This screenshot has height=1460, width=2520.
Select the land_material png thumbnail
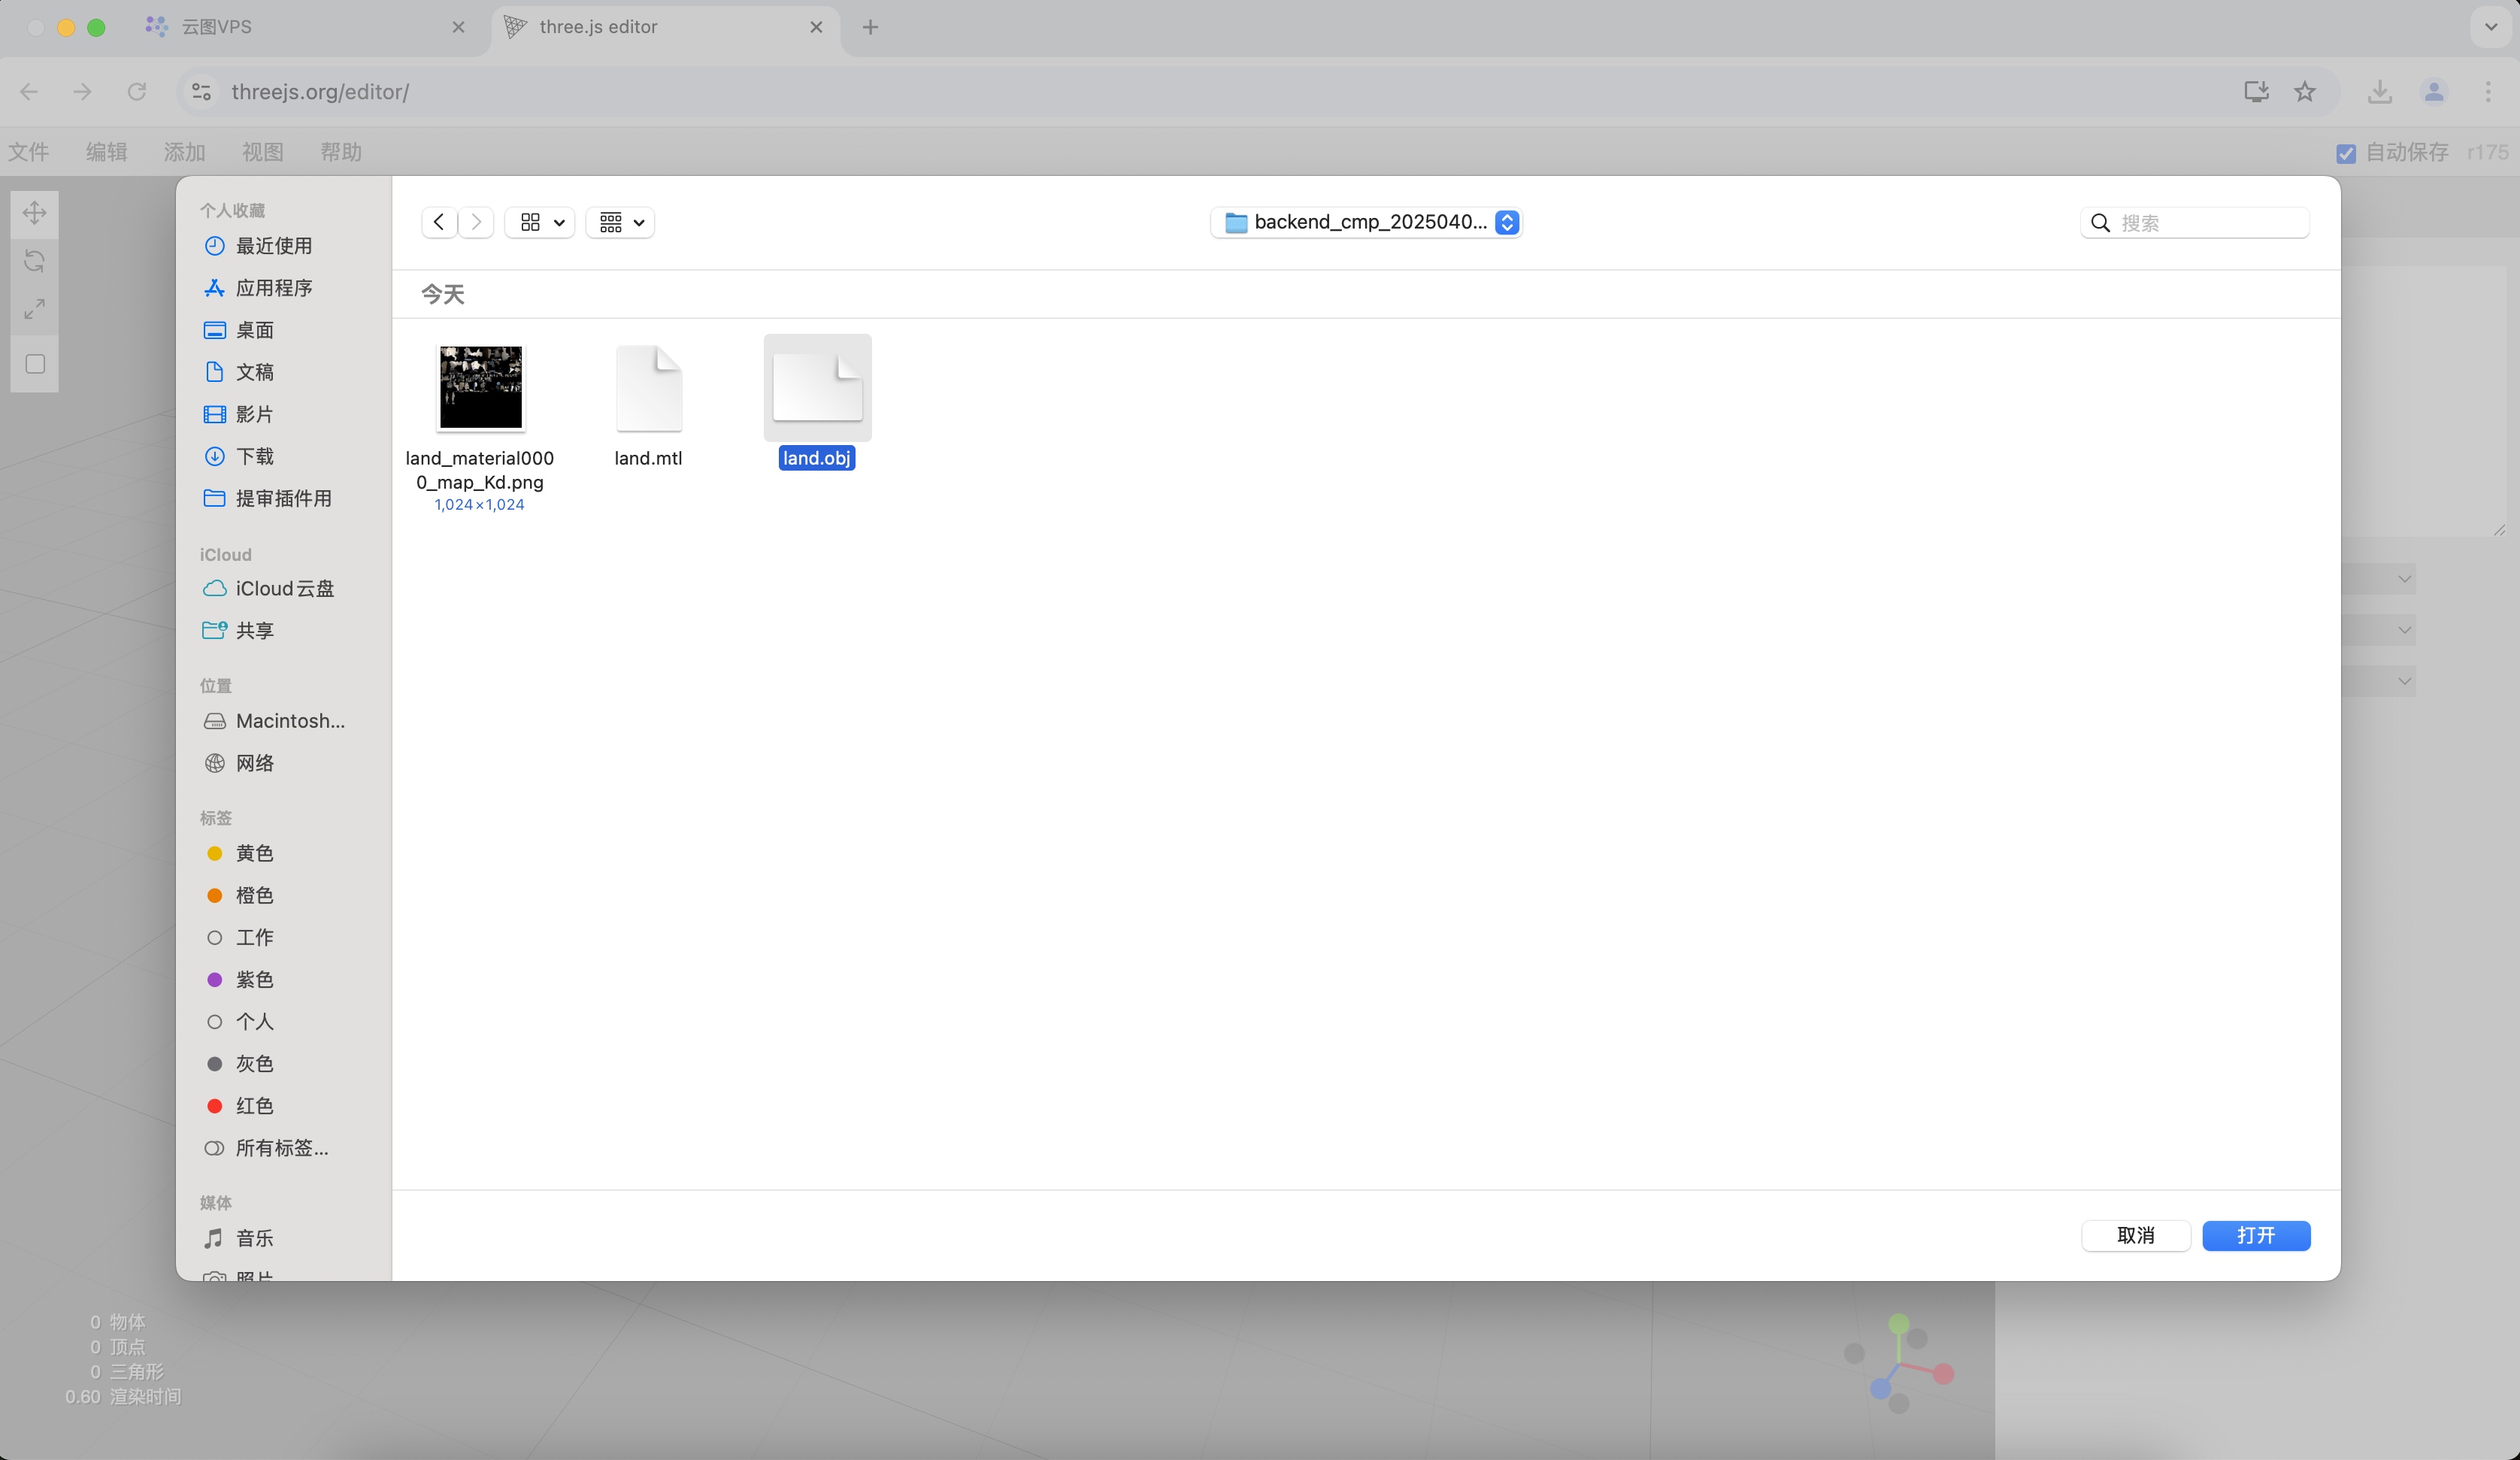[481, 388]
